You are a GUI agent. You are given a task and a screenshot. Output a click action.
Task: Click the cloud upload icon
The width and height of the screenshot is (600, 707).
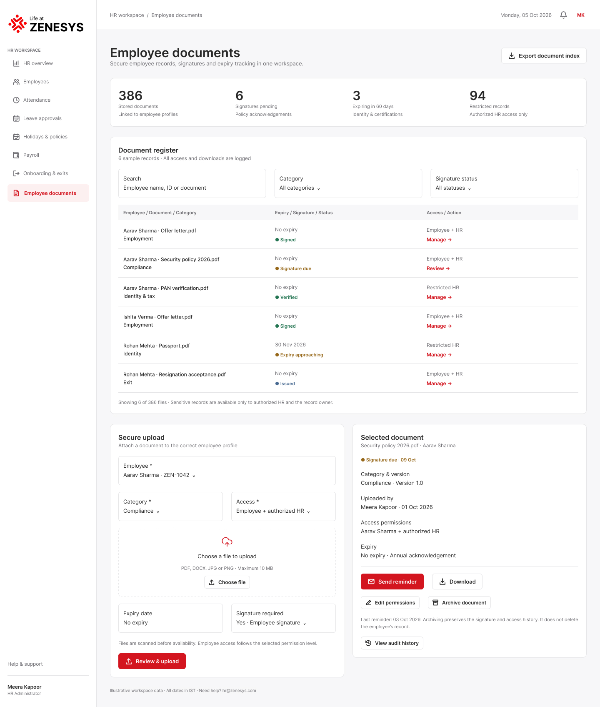click(x=227, y=542)
